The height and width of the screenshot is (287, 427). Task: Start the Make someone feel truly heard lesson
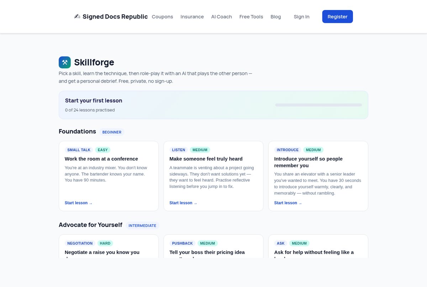(x=183, y=203)
